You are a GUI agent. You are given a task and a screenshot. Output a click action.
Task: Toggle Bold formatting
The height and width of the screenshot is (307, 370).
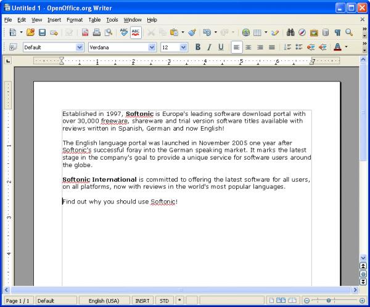point(198,47)
